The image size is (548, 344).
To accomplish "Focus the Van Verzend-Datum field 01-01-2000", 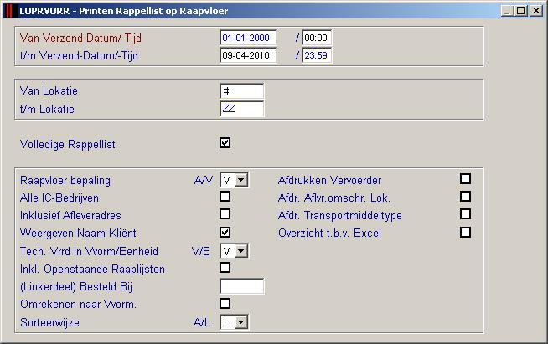I will 248,38.
